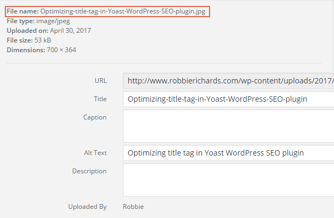This screenshot has width=334, height=218.
Task: Click the Uploaded By label
Action: (87, 206)
